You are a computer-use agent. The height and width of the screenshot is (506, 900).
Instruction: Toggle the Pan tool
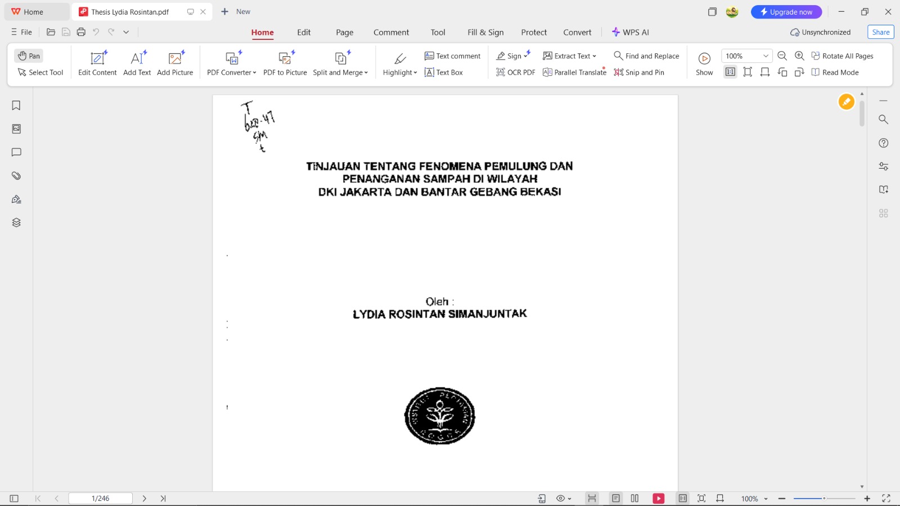click(x=29, y=56)
